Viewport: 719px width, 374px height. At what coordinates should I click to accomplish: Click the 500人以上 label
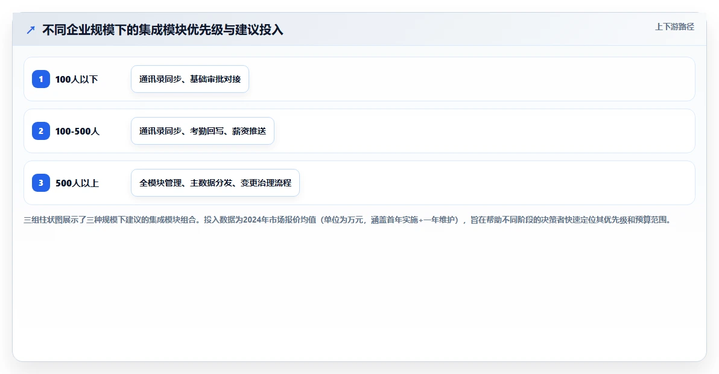coord(77,183)
